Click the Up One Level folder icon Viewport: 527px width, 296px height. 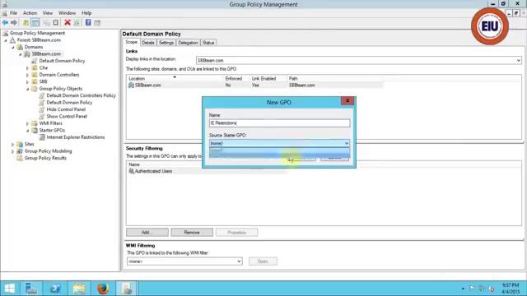pyautogui.click(x=26, y=23)
